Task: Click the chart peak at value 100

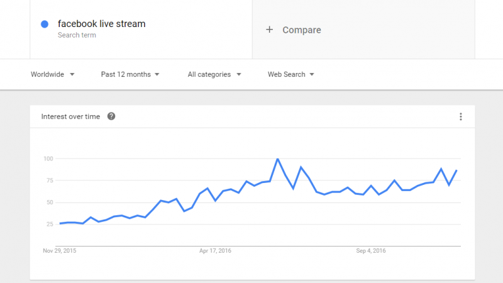Action: [277, 159]
